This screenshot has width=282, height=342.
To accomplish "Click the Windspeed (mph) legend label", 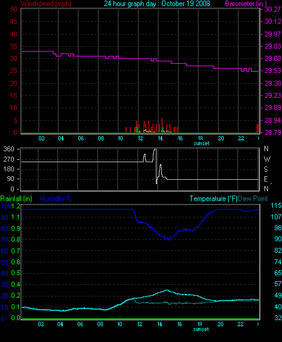I will [x=46, y=4].
